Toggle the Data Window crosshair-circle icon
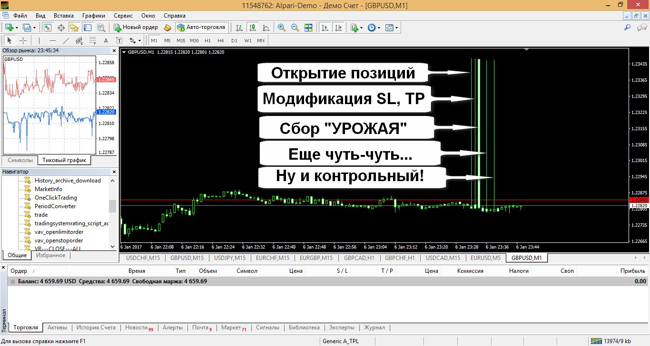The image size is (650, 346). (61, 28)
